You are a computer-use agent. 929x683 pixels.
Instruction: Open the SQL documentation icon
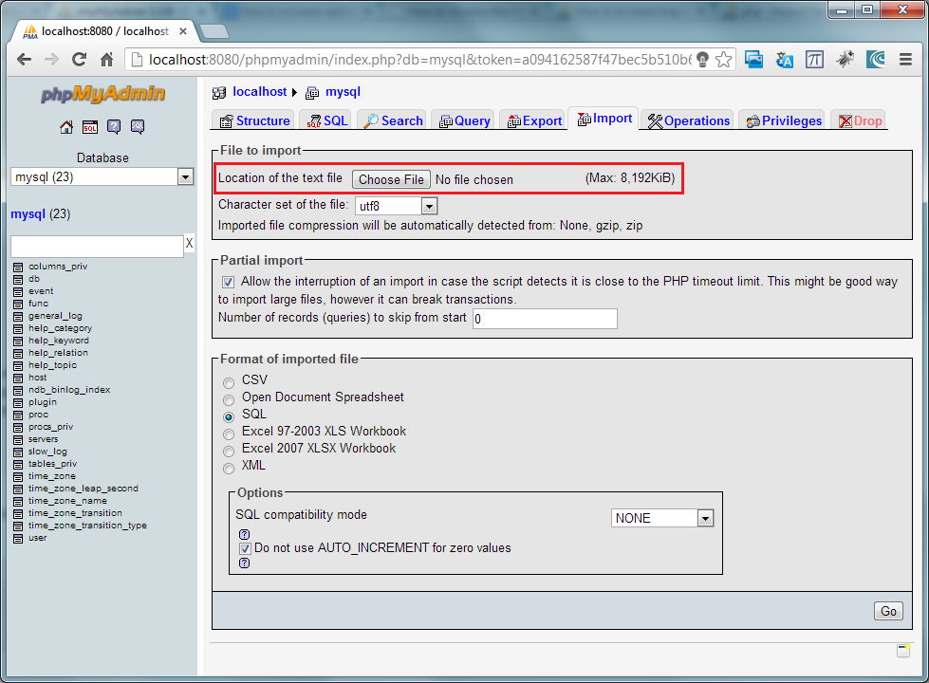point(138,127)
